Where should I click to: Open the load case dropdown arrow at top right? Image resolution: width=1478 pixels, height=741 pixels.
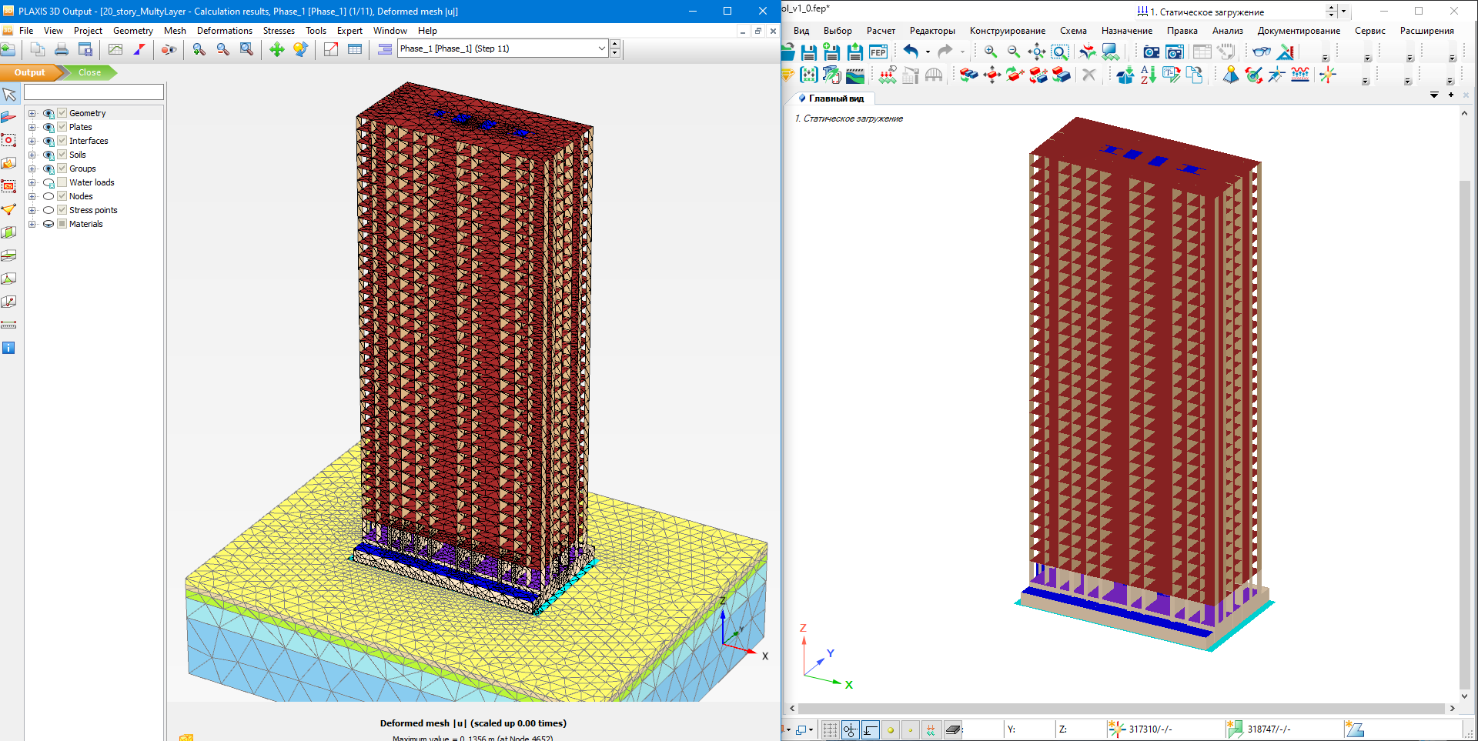pyautogui.click(x=1343, y=12)
